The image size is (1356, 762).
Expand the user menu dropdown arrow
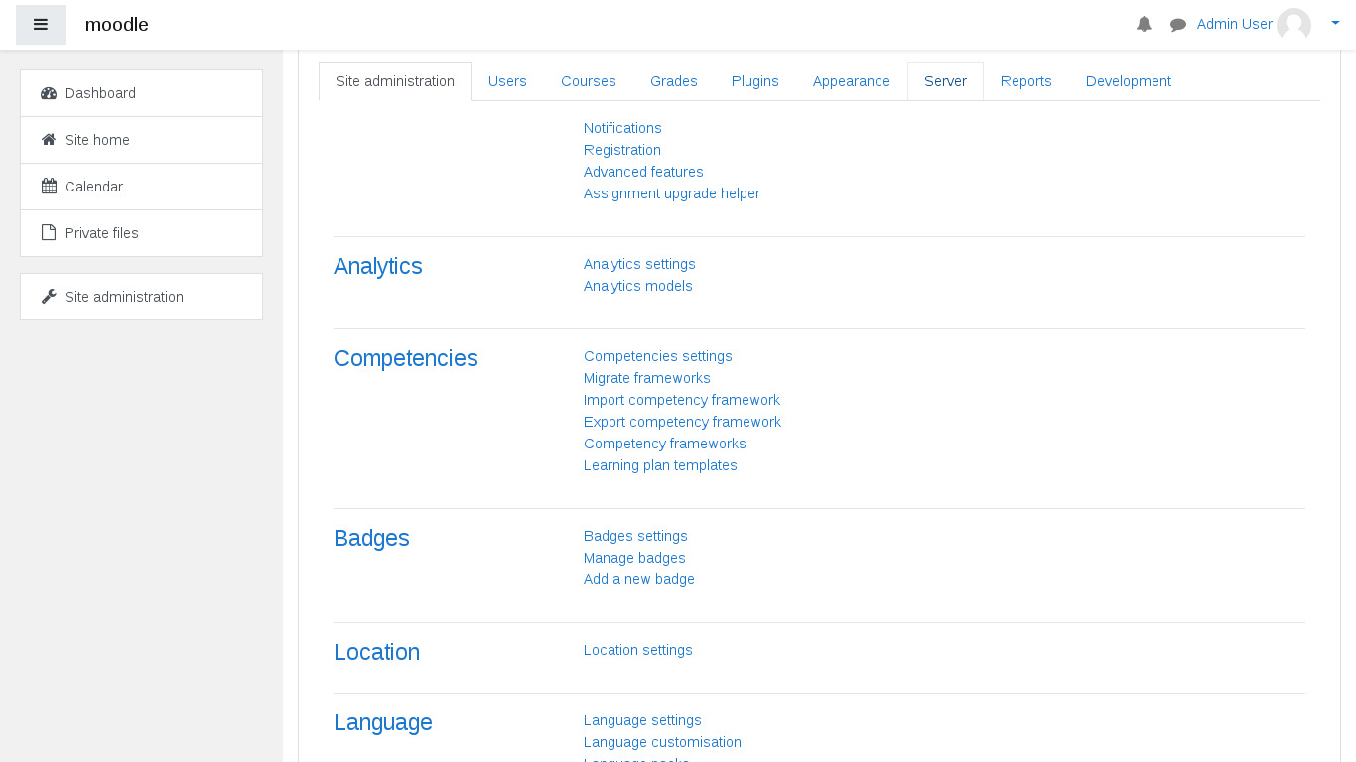point(1335,23)
